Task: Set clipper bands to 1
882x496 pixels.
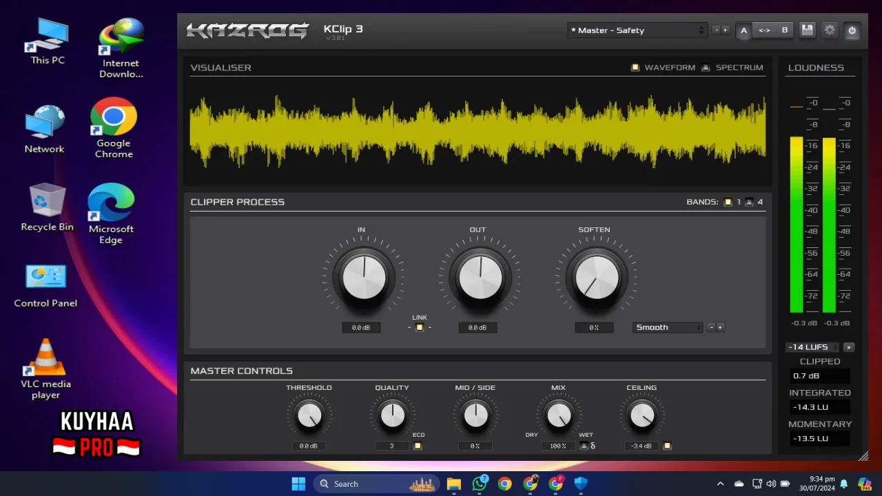Action: (728, 202)
